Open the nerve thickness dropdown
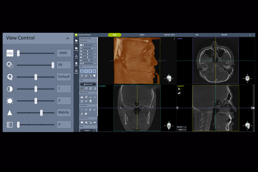Screen dimensions: 258x172 click(x=182, y=130)
